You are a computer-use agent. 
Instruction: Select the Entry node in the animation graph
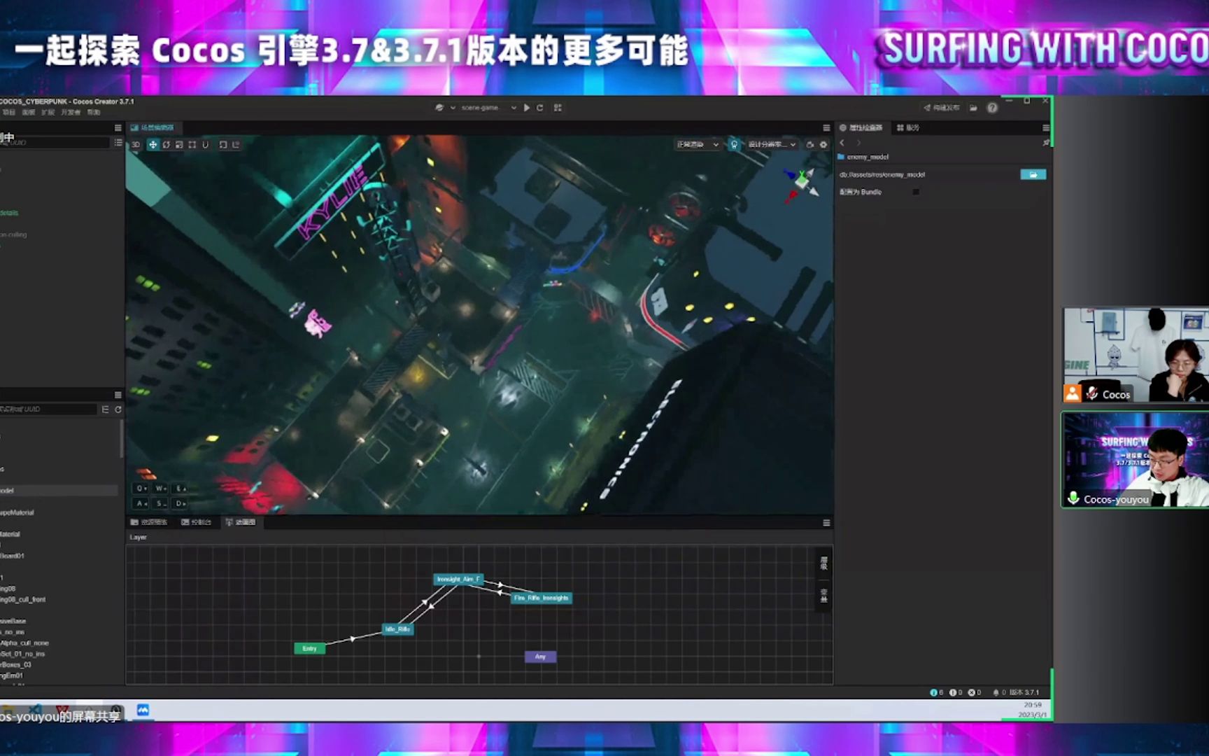[x=309, y=648]
